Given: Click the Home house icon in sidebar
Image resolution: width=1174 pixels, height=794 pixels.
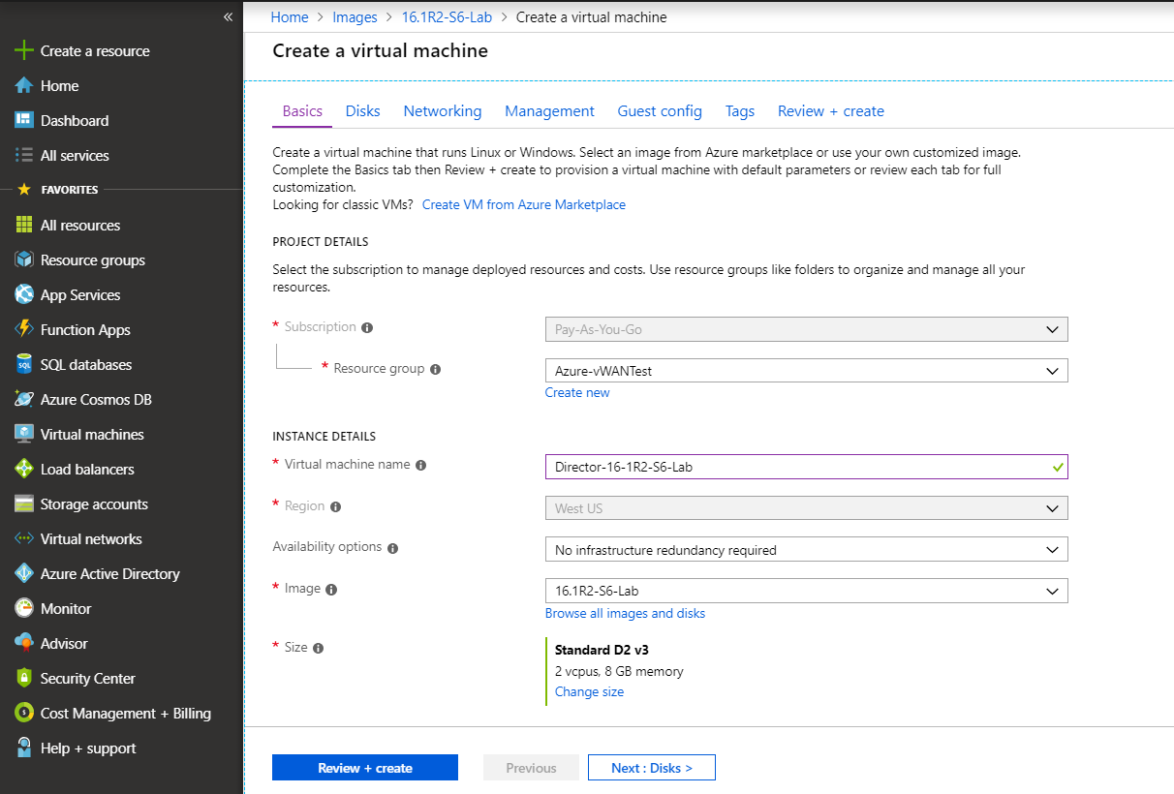Looking at the screenshot, I should [x=24, y=85].
